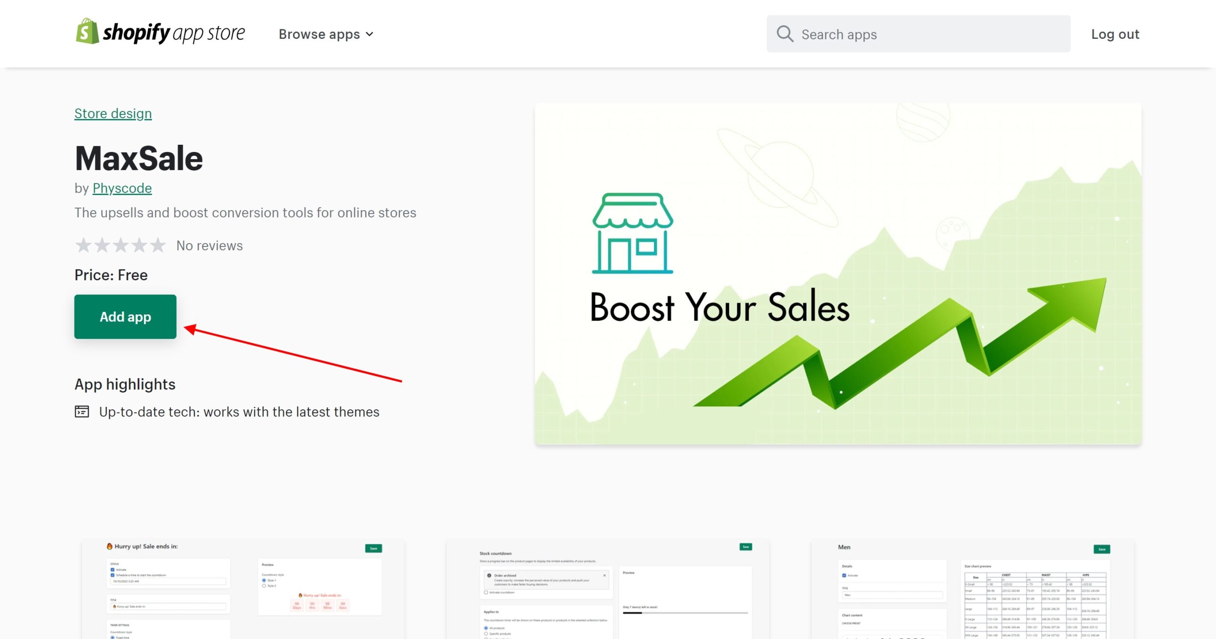Click the upsells and boost conversion tagline

click(245, 213)
